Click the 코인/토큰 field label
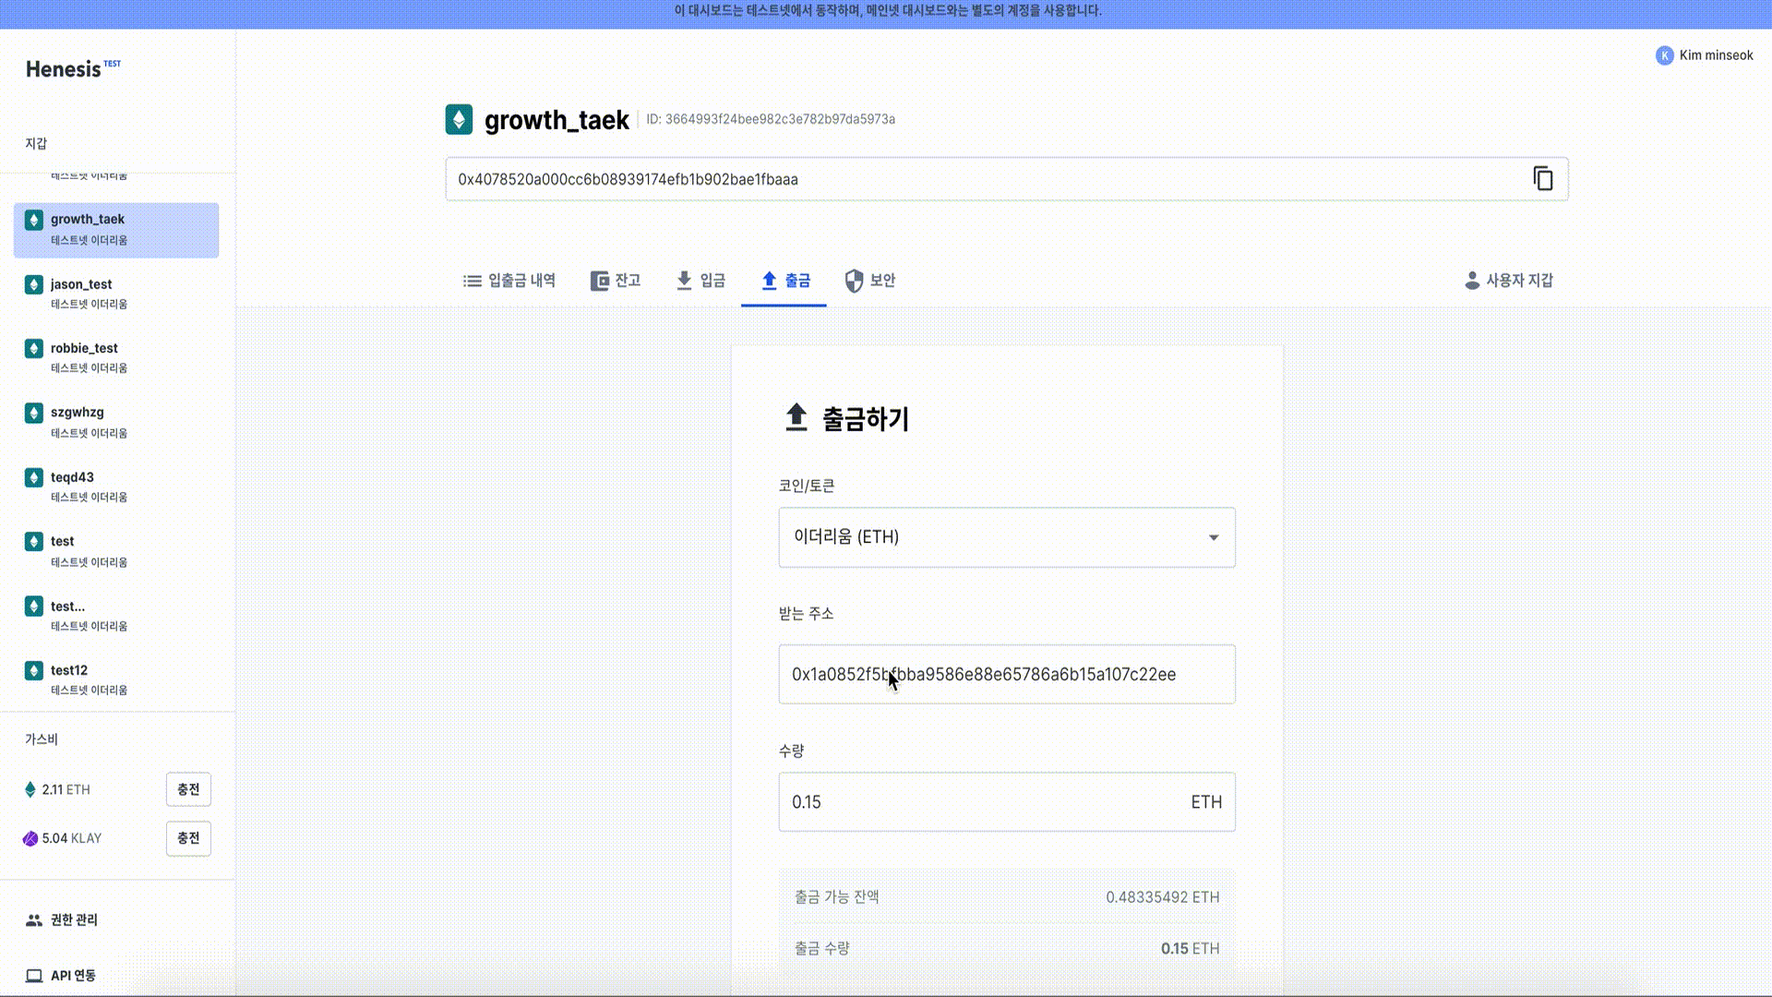The height and width of the screenshot is (997, 1772). pos(807,486)
